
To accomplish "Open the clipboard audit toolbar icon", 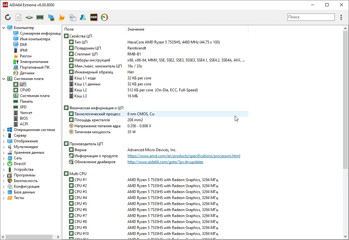I will click(72, 17).
